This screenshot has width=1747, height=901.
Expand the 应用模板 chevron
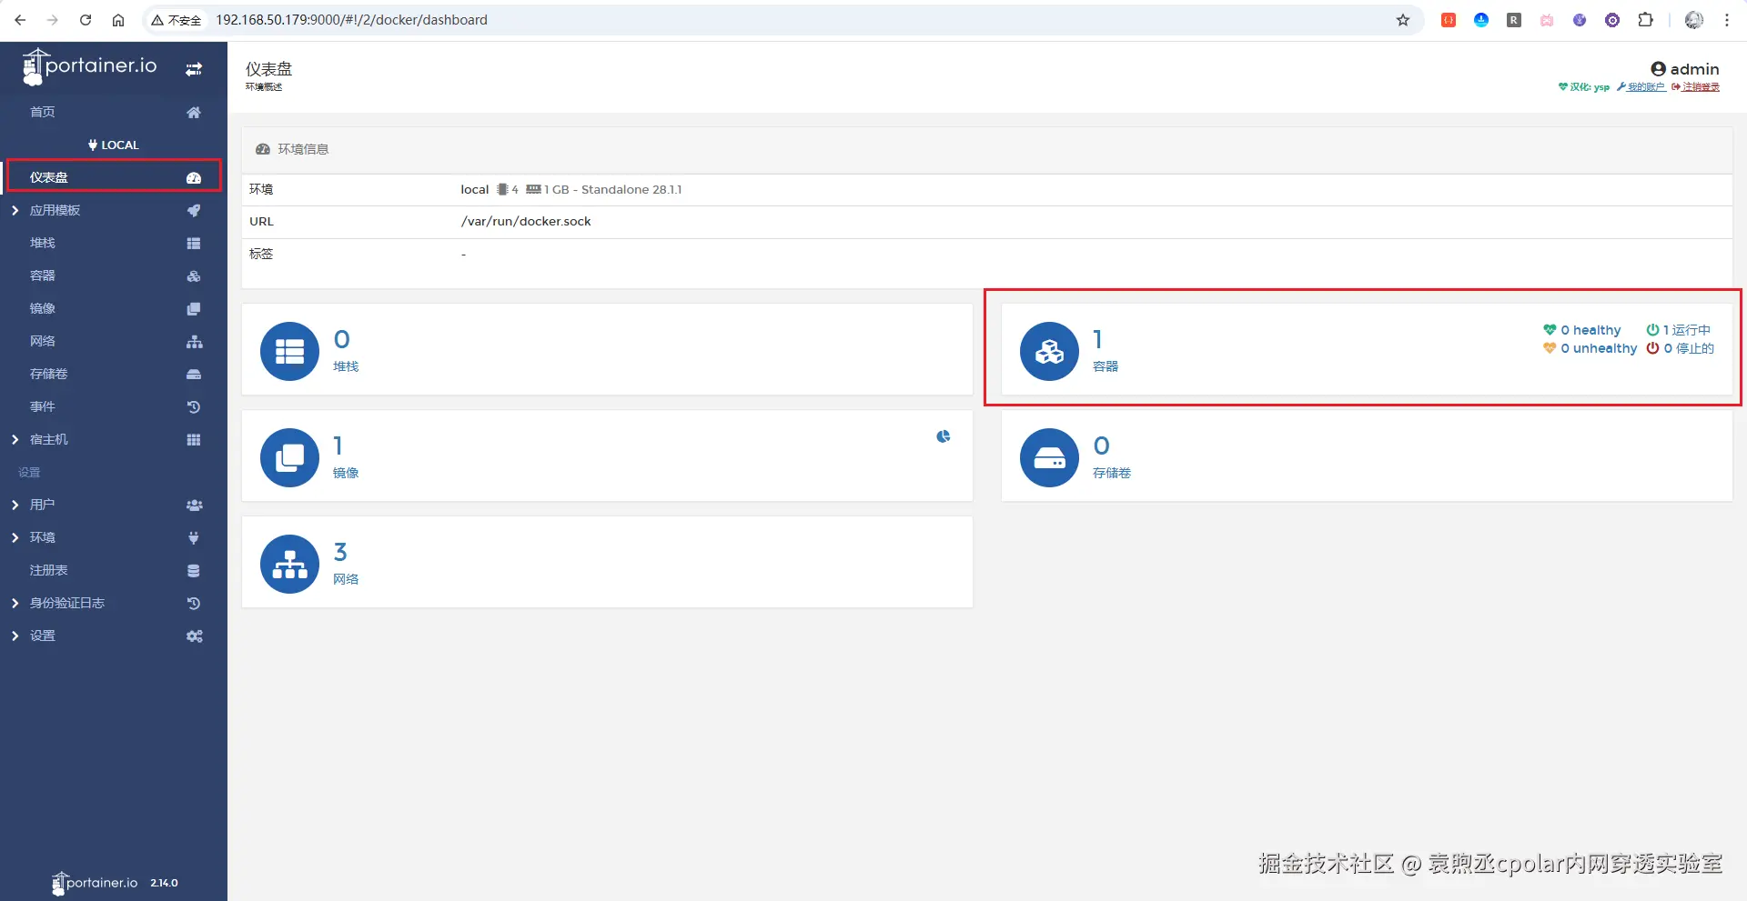click(x=15, y=211)
